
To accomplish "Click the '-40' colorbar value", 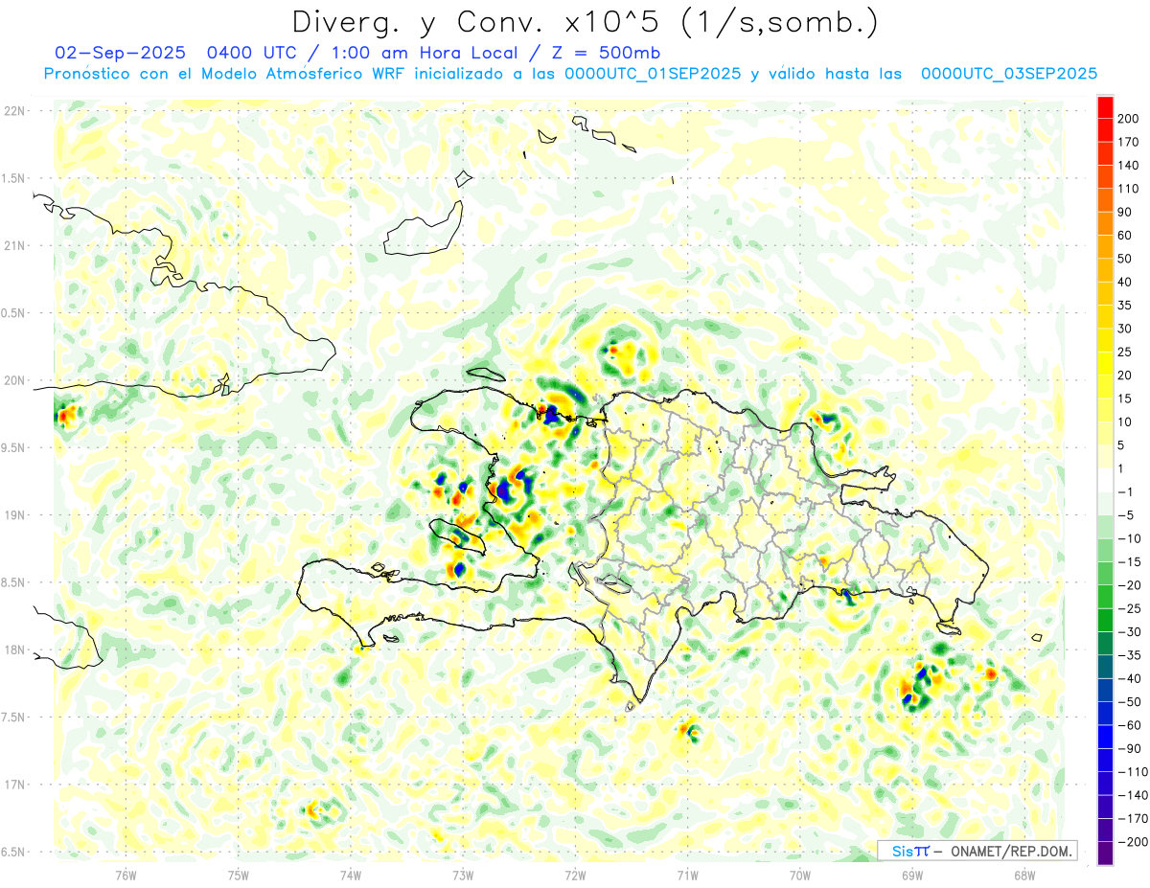I will tap(1128, 679).
